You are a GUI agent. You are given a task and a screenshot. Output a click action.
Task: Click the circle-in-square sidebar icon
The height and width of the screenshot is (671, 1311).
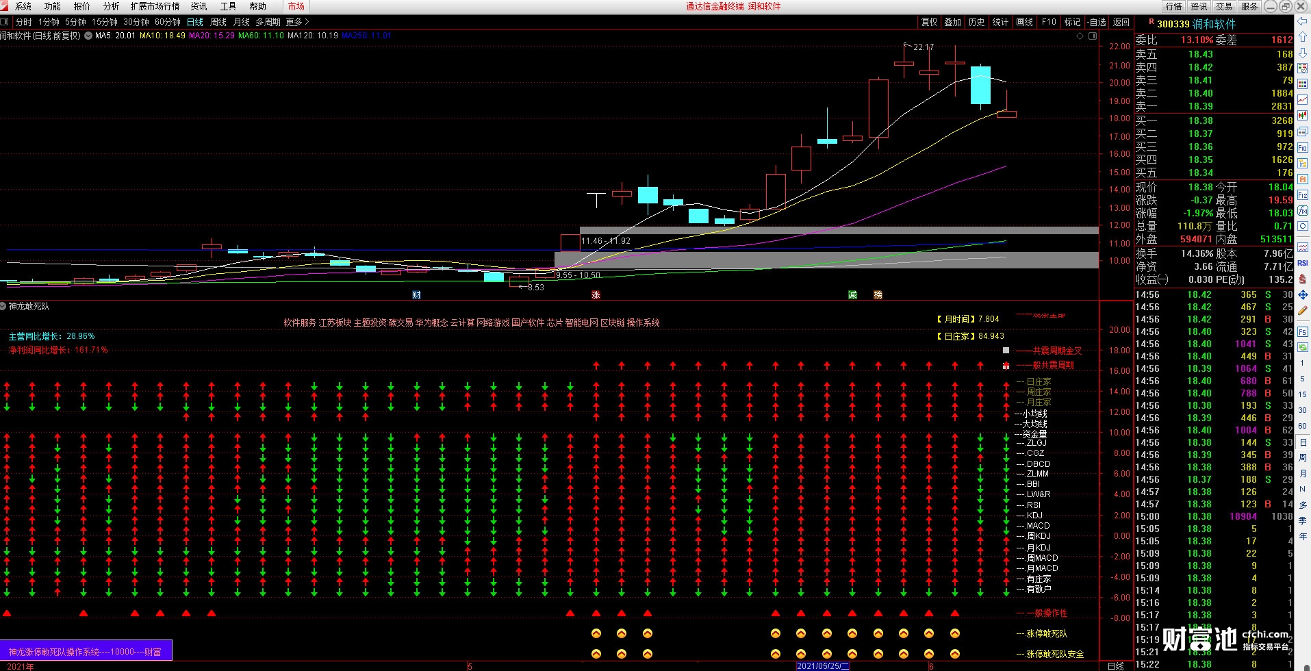click(x=1303, y=226)
